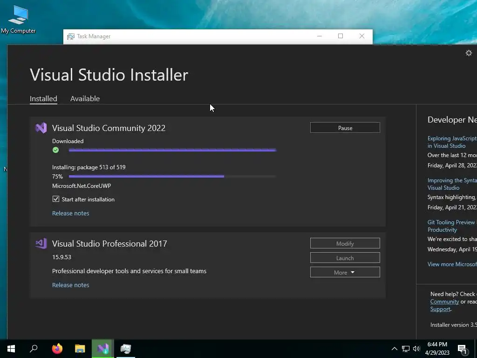
Task: Click the 15.9.53 version number
Action: click(62, 257)
